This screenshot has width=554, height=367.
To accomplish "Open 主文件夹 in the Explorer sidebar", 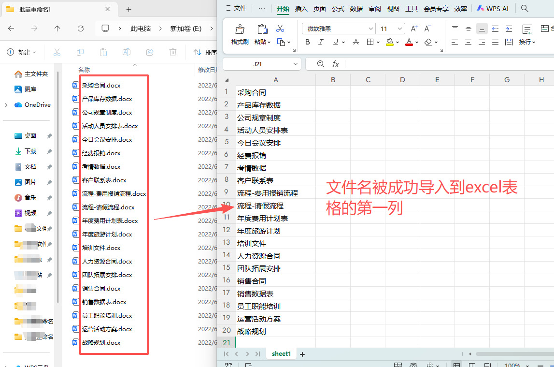I will (x=31, y=74).
